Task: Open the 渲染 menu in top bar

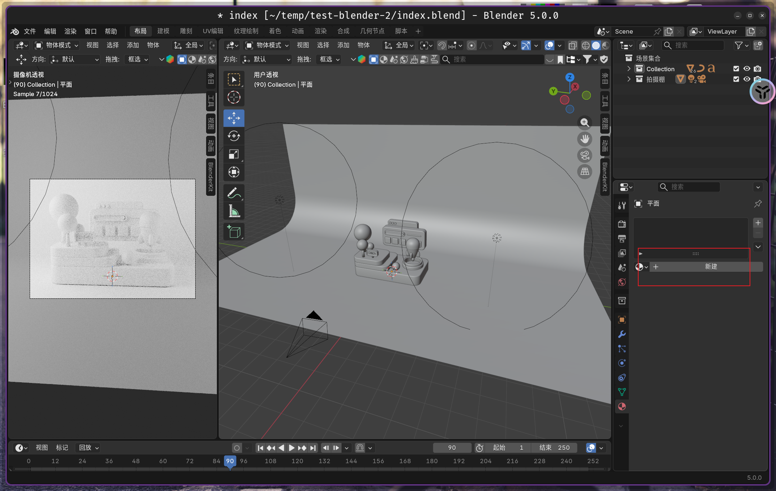Action: point(70,31)
